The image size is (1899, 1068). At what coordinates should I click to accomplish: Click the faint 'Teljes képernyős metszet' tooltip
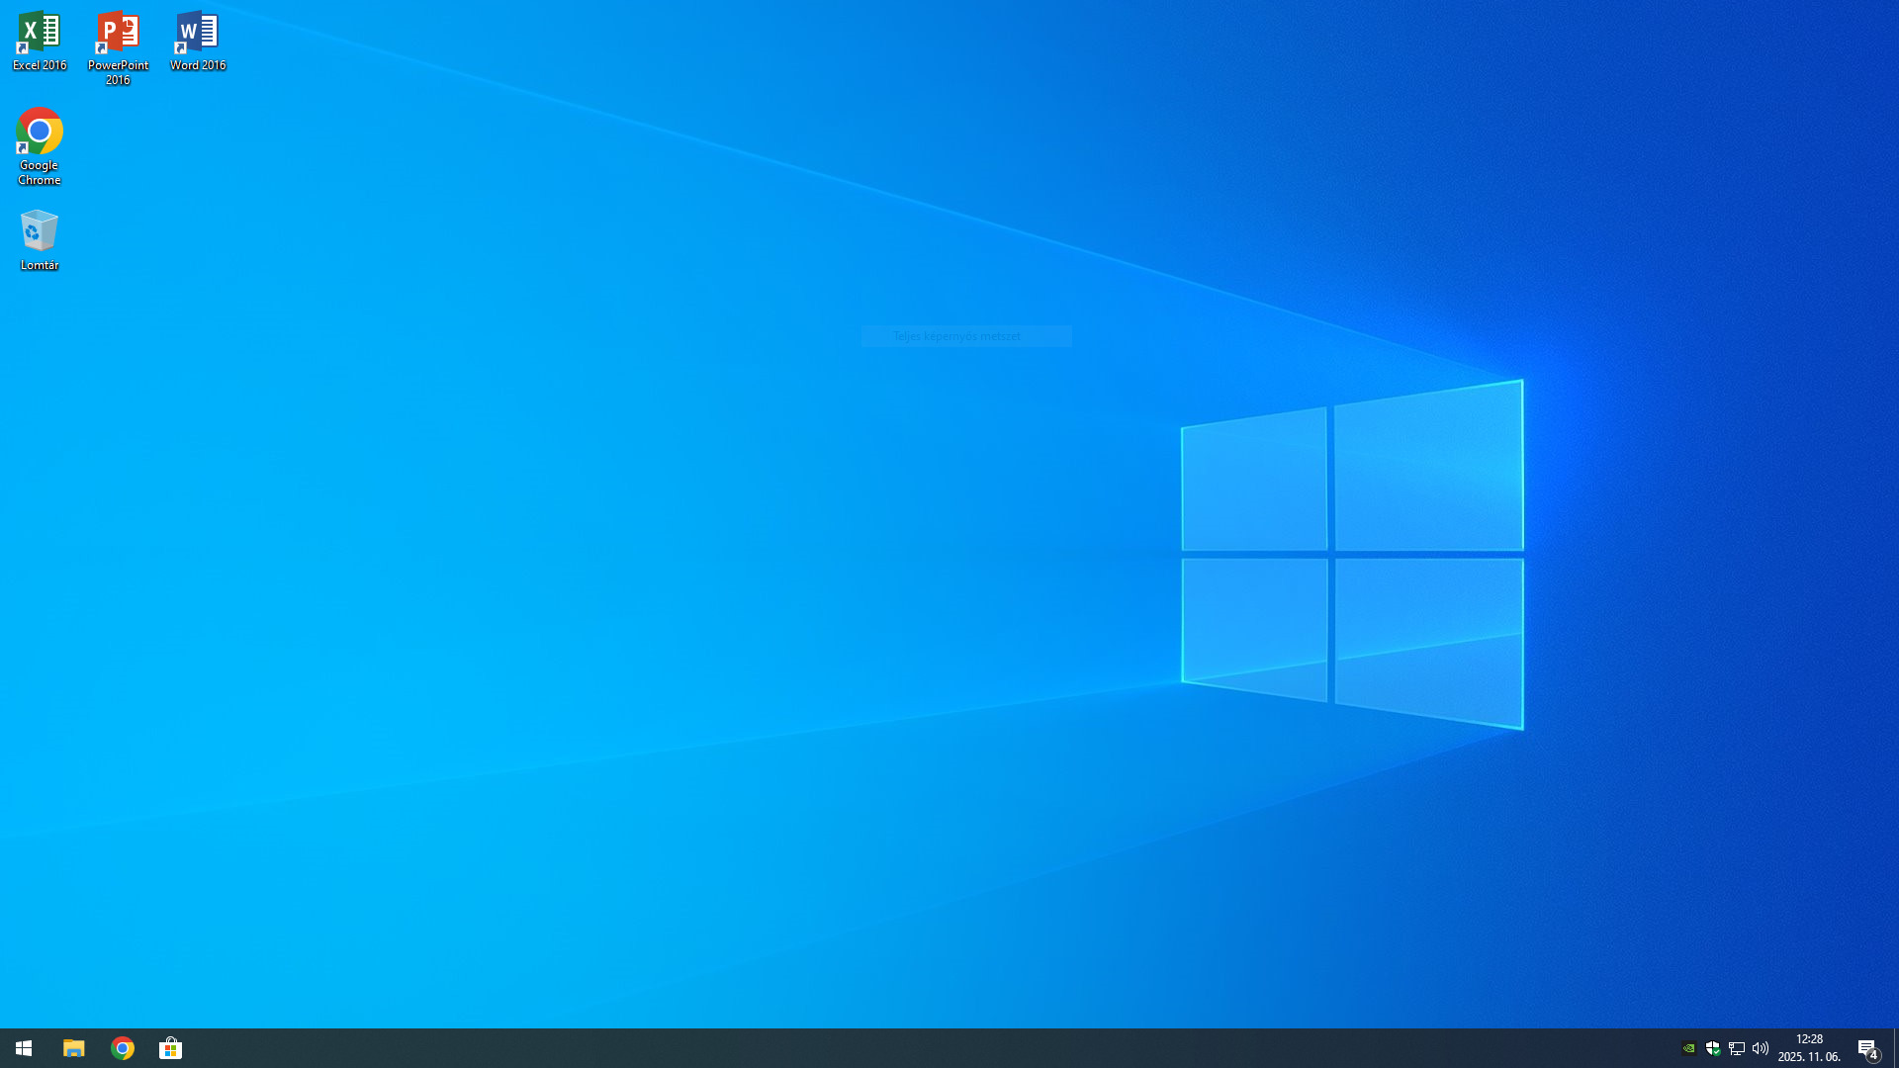pyautogui.click(x=956, y=336)
